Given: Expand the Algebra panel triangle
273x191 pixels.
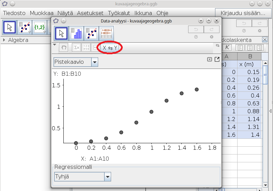Looking at the screenshot, I should coord(4,40).
